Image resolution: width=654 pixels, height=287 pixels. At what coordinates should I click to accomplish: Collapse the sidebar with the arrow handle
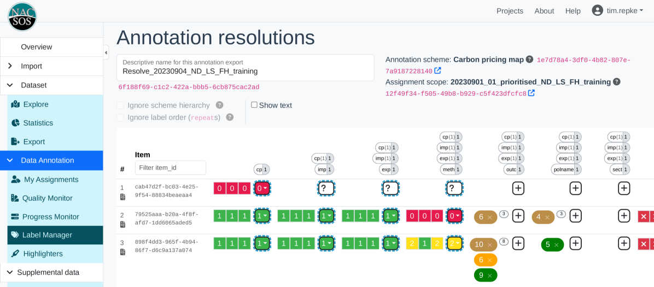tap(106, 52)
